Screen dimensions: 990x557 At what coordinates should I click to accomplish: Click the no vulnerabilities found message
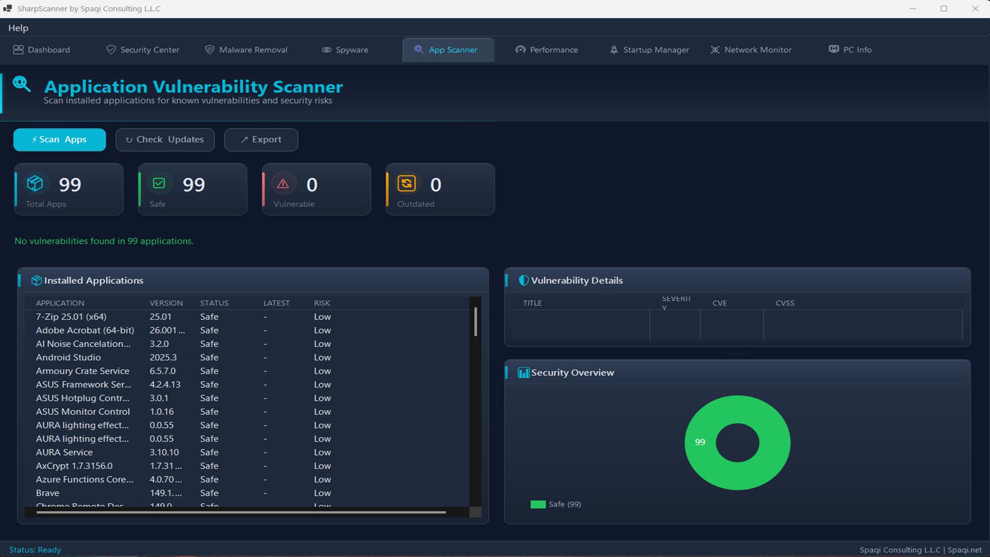[x=104, y=241]
